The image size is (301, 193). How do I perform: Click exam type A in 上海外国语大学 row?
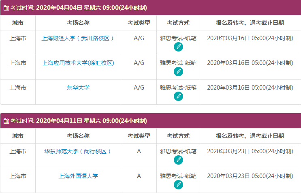coord(139,176)
